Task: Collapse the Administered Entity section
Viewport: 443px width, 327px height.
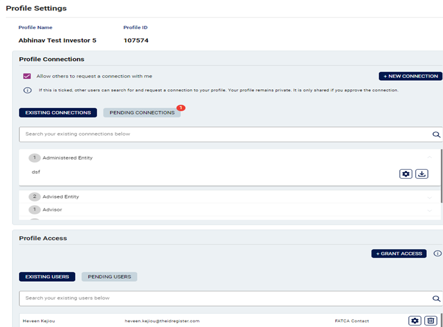Action: [x=429, y=158]
